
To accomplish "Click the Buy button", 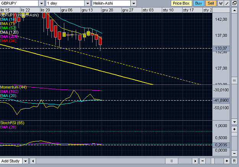I will point(198,3).
